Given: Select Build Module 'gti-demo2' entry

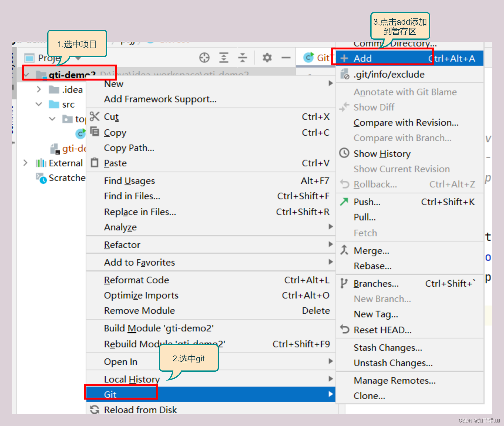Looking at the screenshot, I should (x=211, y=328).
